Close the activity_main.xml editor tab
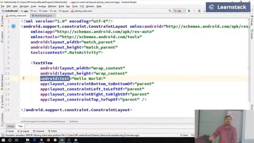Image resolution: width=254 pixels, height=143 pixels. tap(28, 15)
